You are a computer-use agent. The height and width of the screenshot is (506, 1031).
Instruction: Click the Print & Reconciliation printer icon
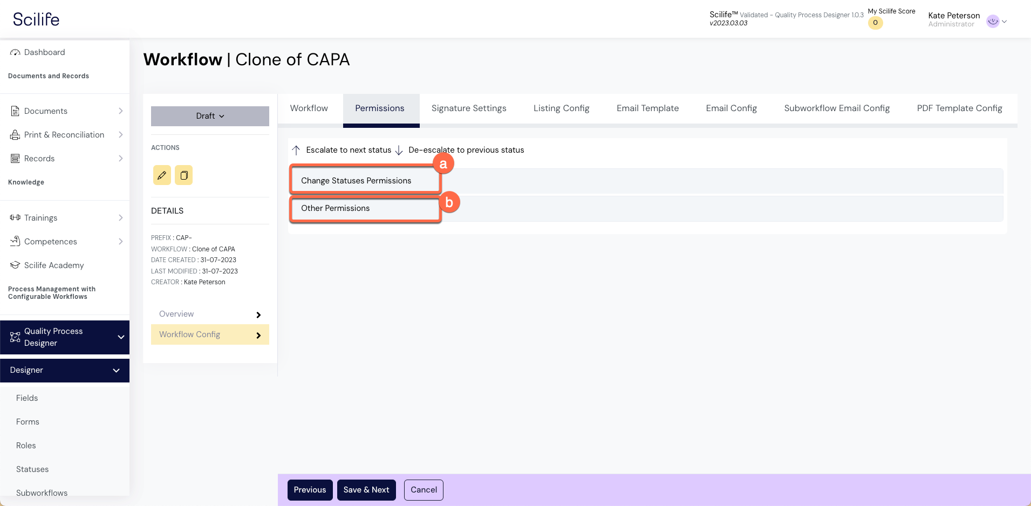pos(15,135)
